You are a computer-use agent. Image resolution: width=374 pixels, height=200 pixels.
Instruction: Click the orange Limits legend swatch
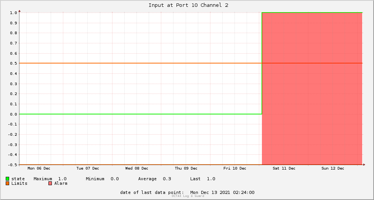pyautogui.click(x=7, y=183)
